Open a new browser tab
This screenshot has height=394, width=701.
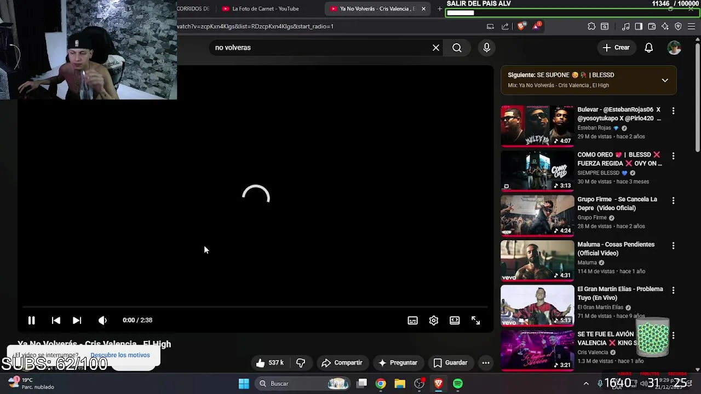pyautogui.click(x=439, y=9)
